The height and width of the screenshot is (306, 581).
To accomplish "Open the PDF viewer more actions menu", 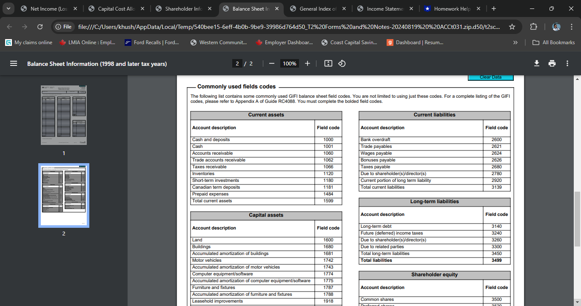I will tap(567, 64).
